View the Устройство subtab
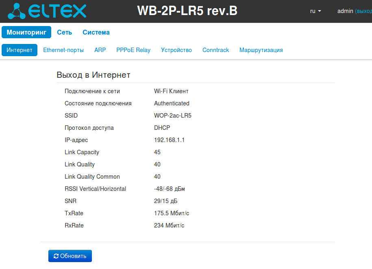The height and width of the screenshot is (269, 372). pos(176,50)
